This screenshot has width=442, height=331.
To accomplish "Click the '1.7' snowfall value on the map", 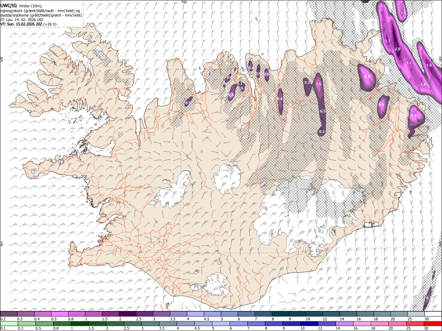I will click(x=388, y=41).
